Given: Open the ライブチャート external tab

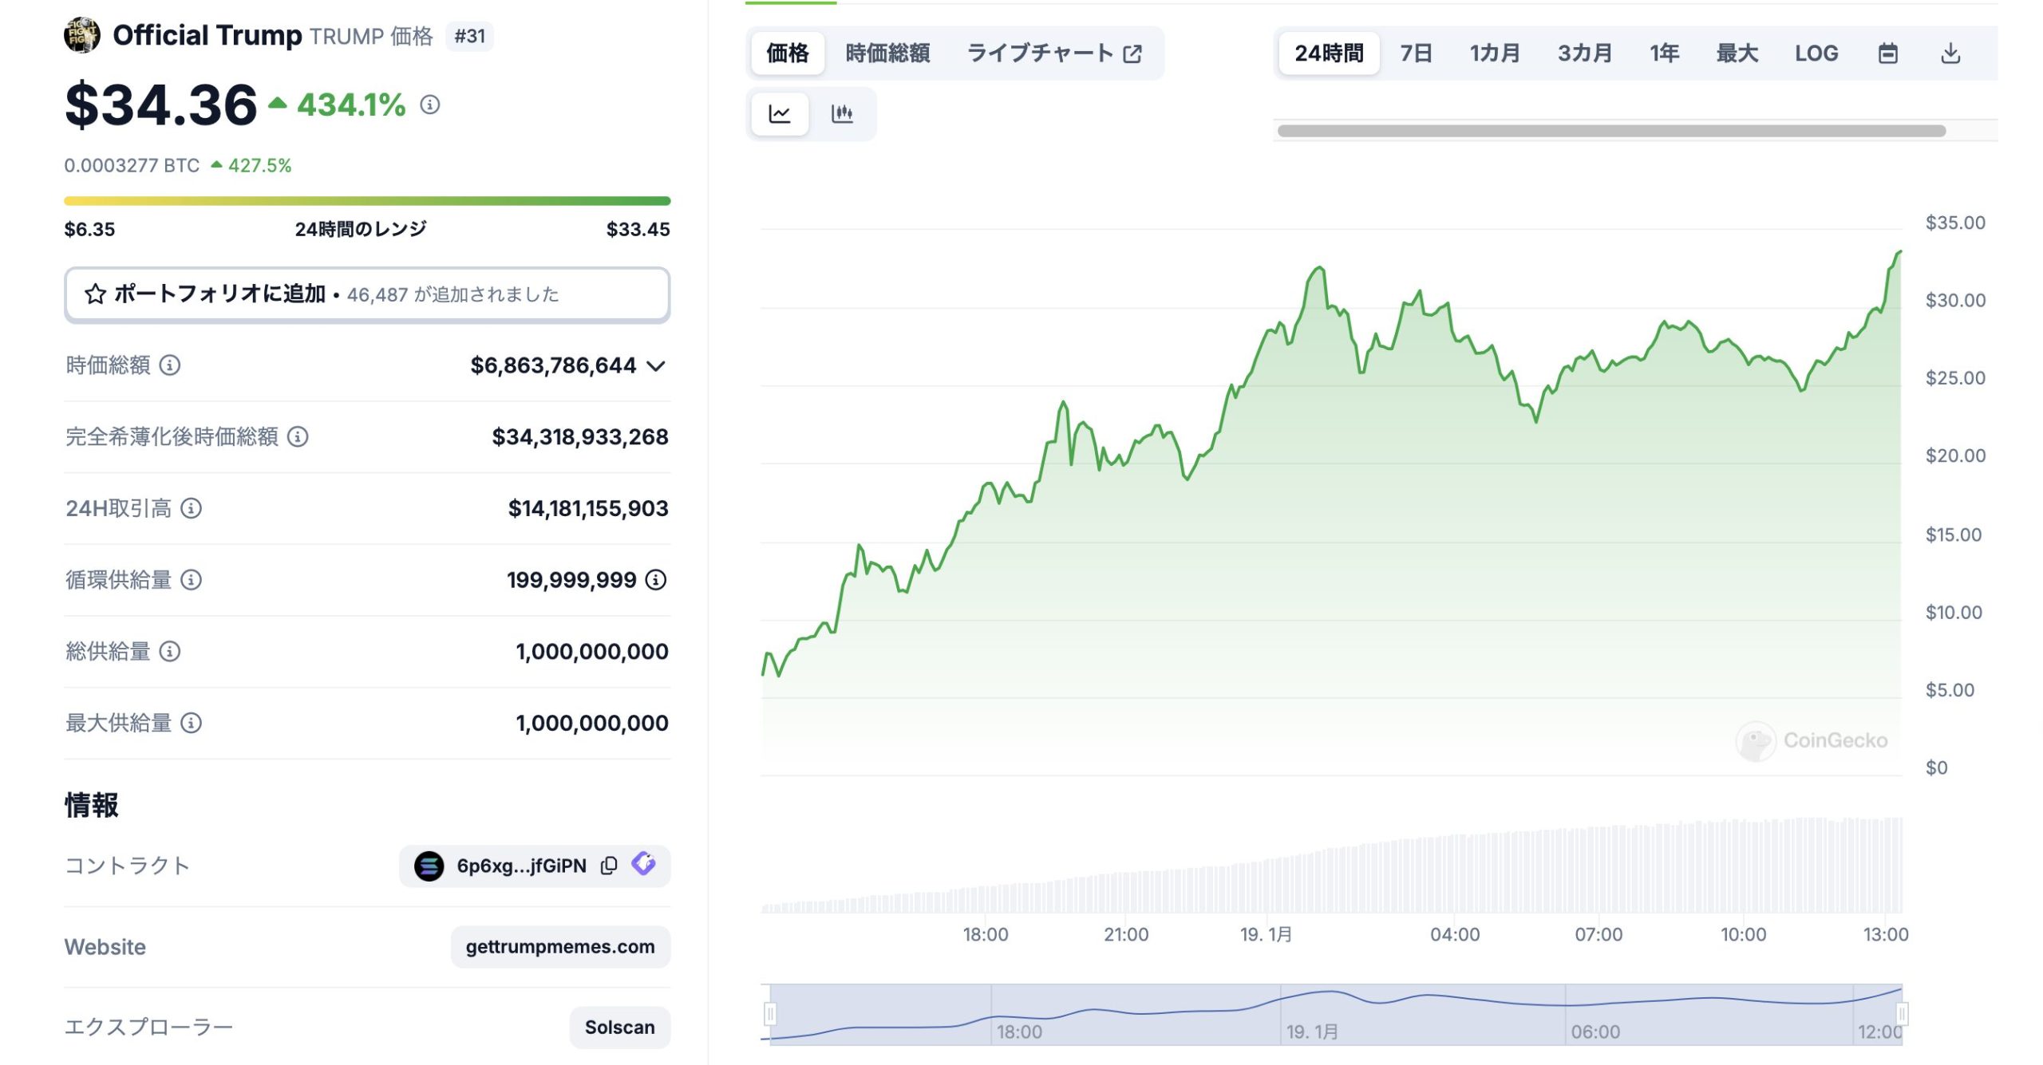Looking at the screenshot, I should pyautogui.click(x=1053, y=53).
